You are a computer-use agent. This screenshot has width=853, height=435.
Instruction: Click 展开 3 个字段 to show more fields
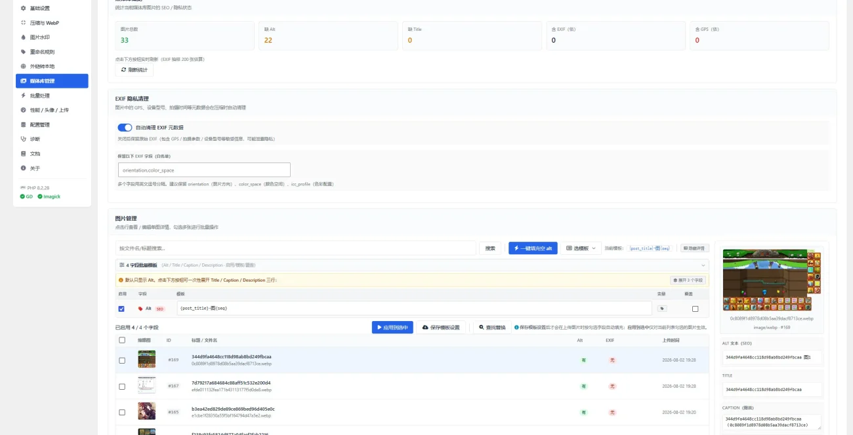688,280
